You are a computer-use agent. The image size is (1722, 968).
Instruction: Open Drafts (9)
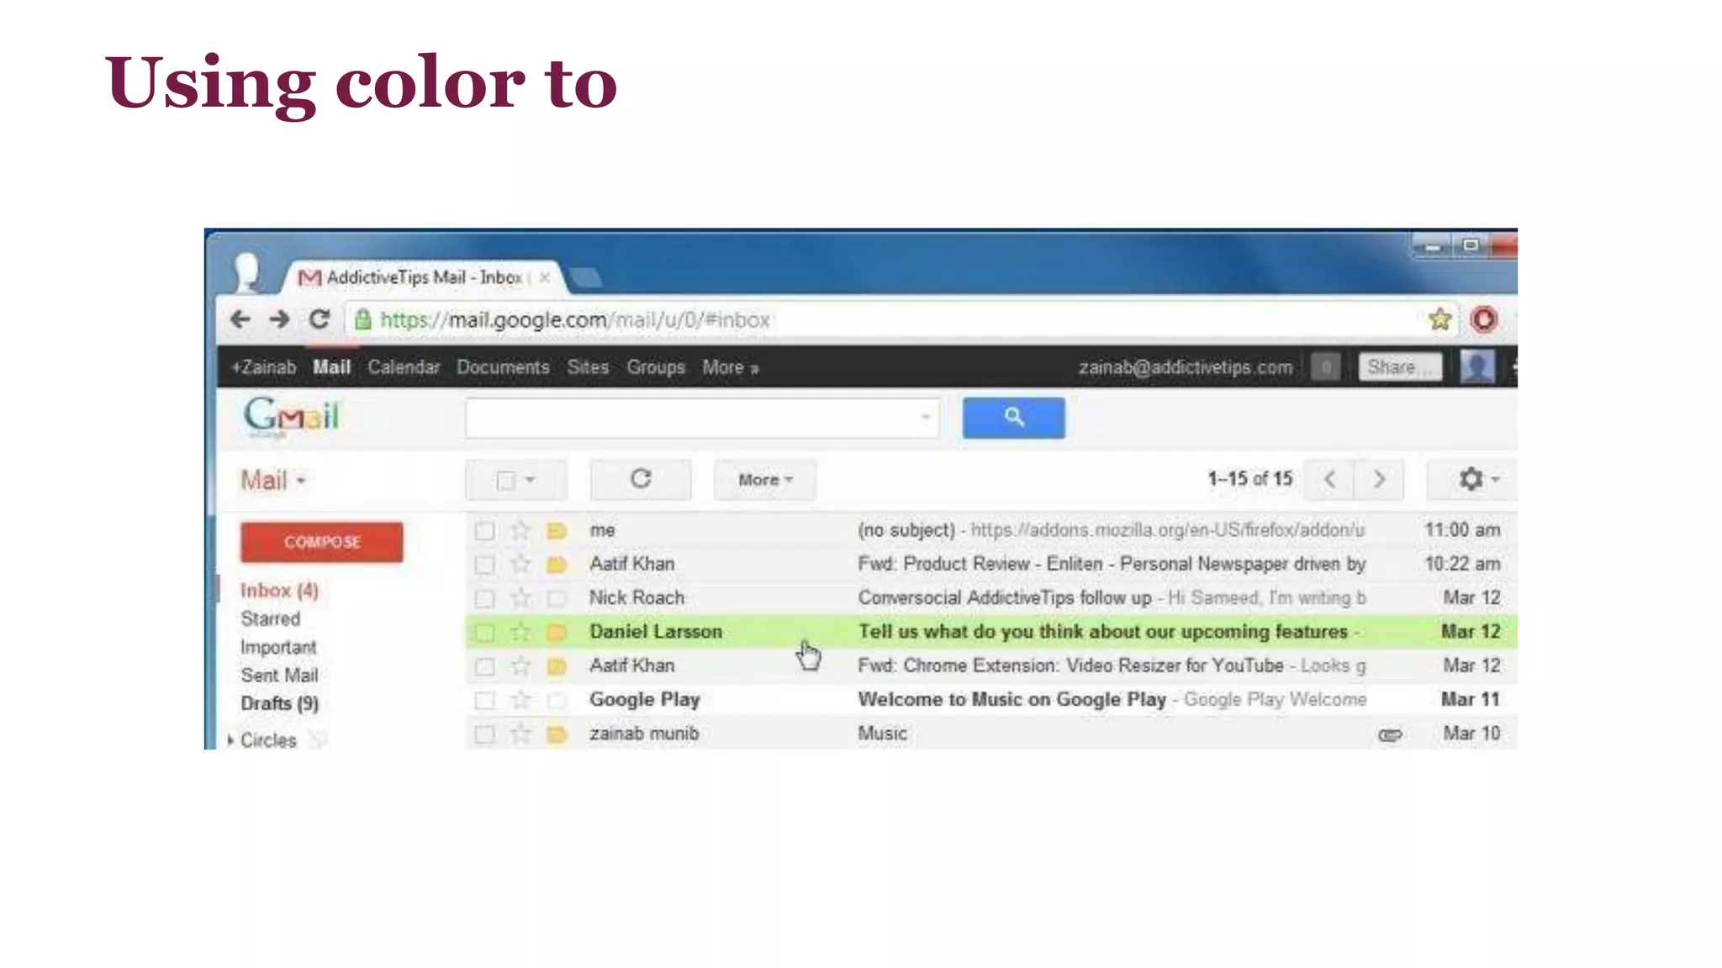tap(279, 703)
